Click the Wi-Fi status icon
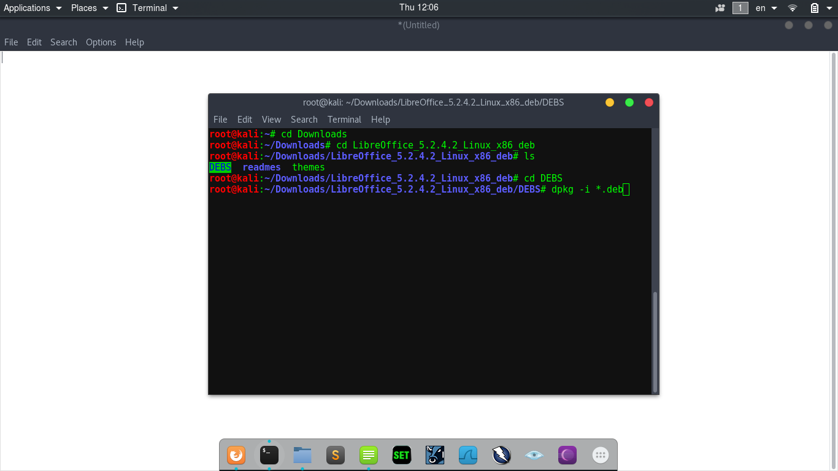The height and width of the screenshot is (471, 838). click(793, 8)
